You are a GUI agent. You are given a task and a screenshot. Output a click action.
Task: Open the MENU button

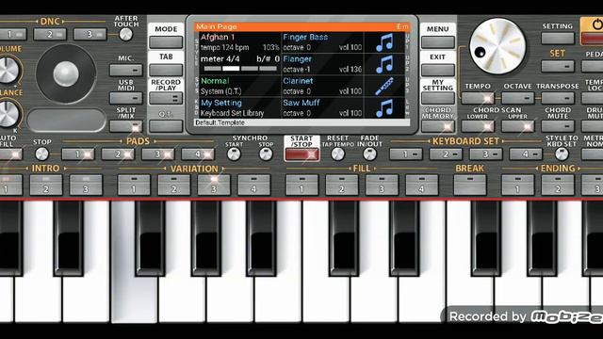pyautogui.click(x=437, y=41)
